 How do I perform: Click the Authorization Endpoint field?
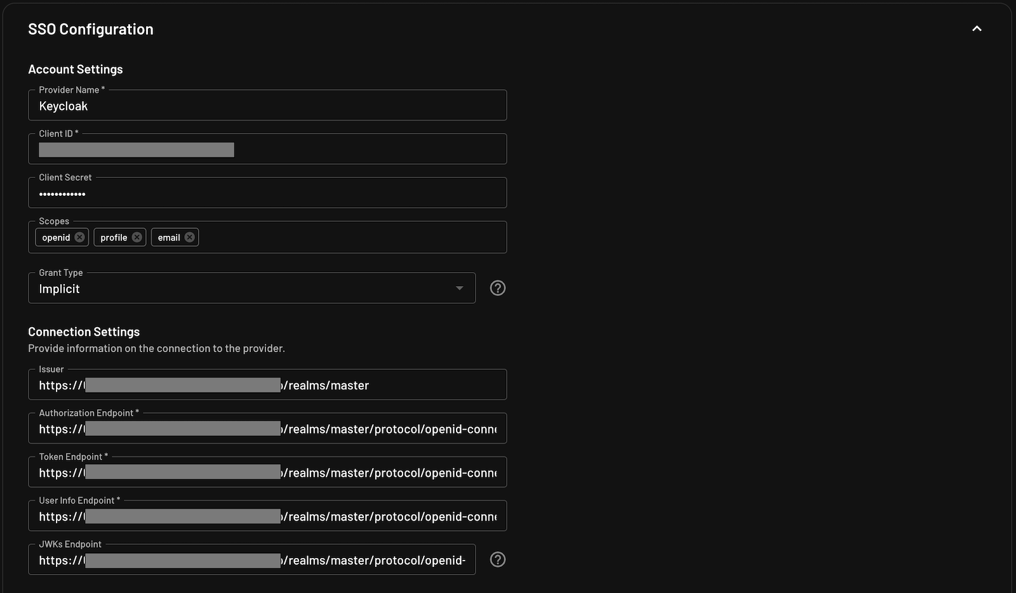pyautogui.click(x=267, y=428)
